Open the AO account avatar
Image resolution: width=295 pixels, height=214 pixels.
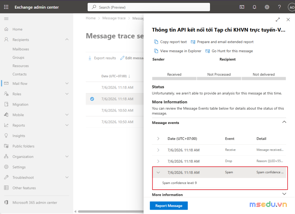[x=292, y=7]
